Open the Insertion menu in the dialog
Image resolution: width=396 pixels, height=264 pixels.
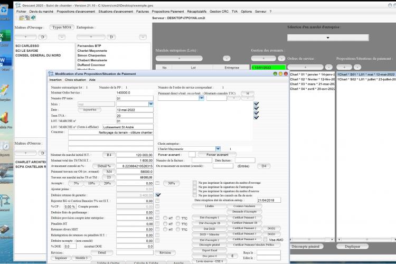click(55, 80)
